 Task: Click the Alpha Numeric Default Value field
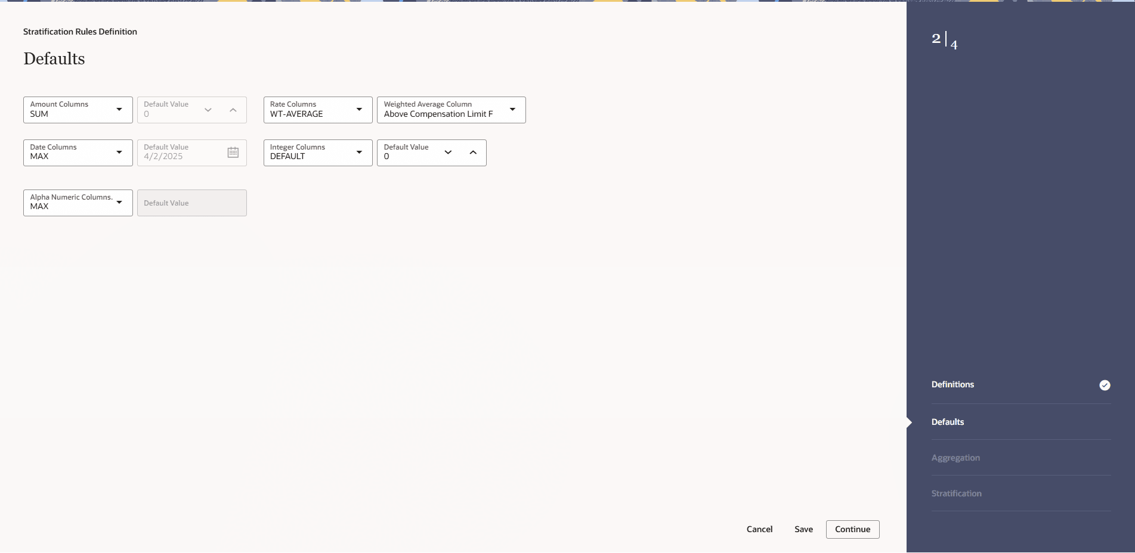coord(191,203)
